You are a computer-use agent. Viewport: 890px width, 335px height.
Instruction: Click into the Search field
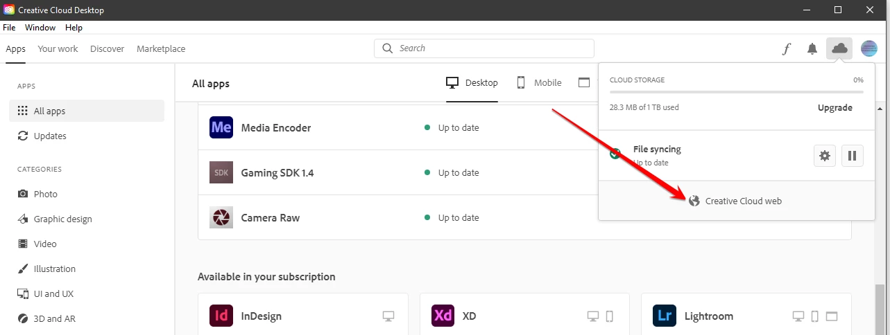pyautogui.click(x=484, y=48)
